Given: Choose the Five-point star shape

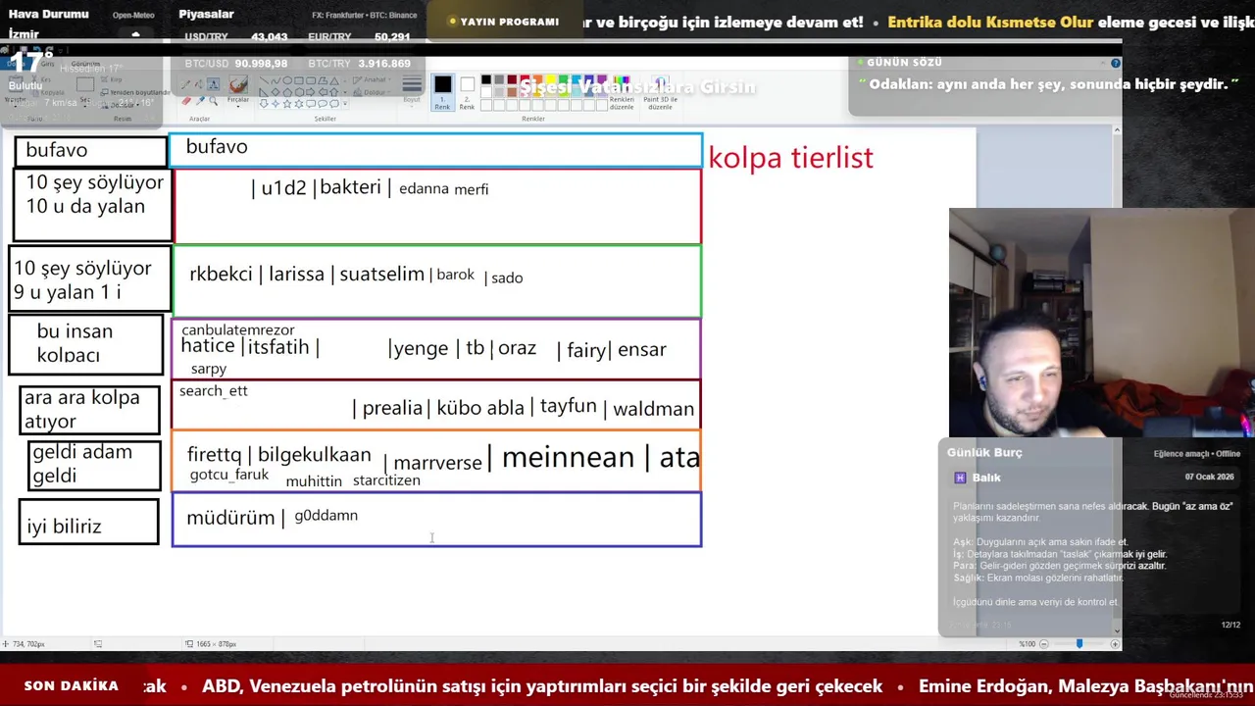Looking at the screenshot, I should pyautogui.click(x=287, y=103).
